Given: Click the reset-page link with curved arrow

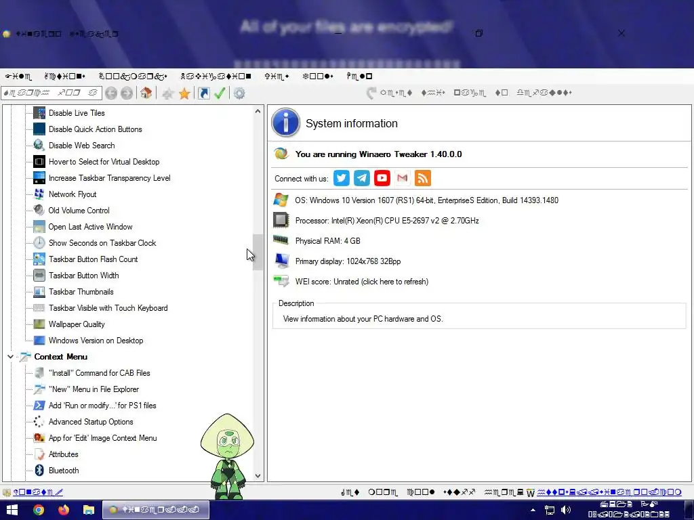Looking at the screenshot, I should pos(469,93).
